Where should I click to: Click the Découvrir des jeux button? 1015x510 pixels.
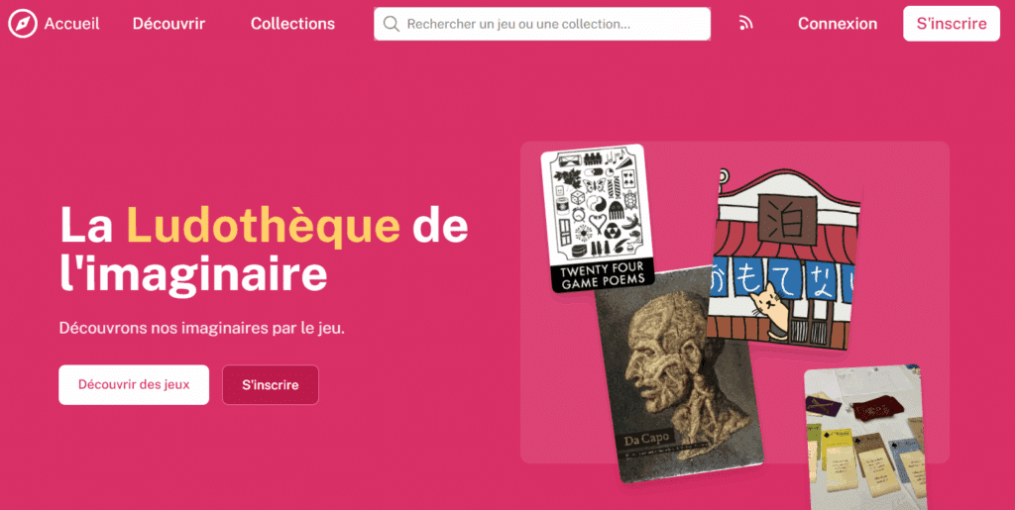134,384
